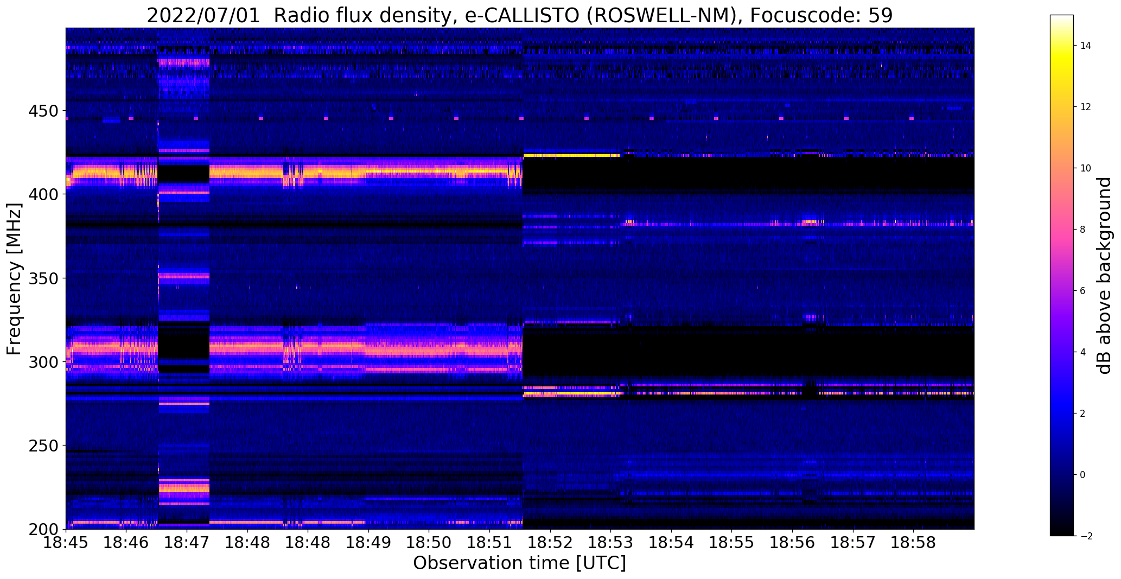Click the colorbar tick label 6
This screenshot has height=579, width=1121.
(1083, 291)
